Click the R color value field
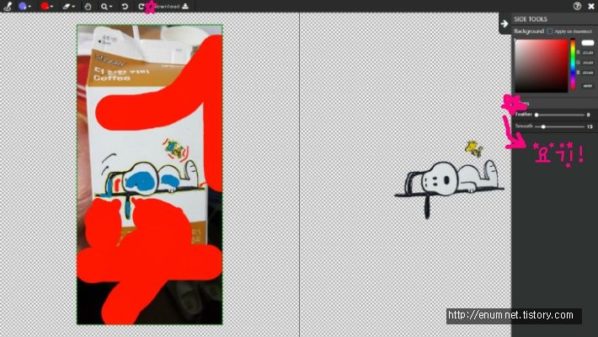Viewport: 598px width, 337px height. 588,53
